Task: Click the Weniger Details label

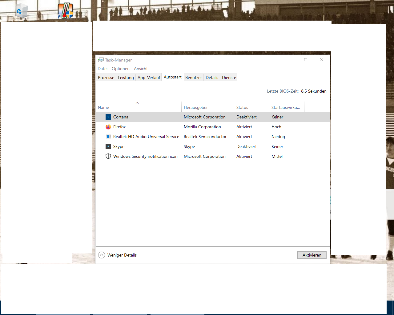Action: 122,255
